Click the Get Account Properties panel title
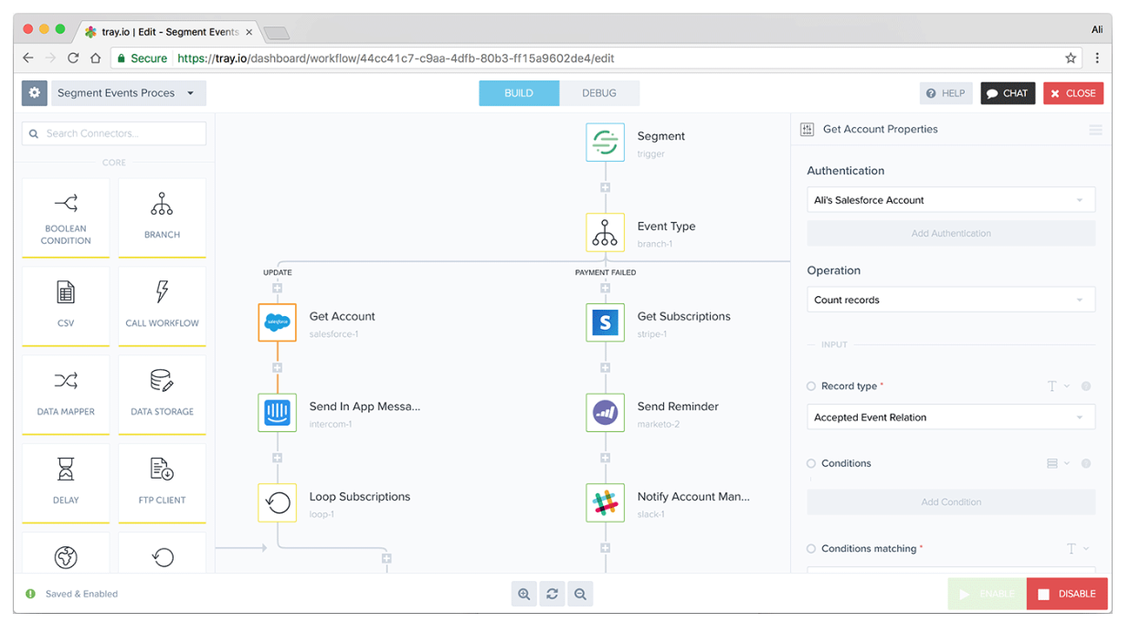The height and width of the screenshot is (623, 1130). point(881,130)
